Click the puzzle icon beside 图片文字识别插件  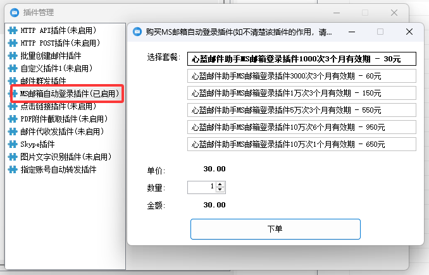(x=12, y=157)
